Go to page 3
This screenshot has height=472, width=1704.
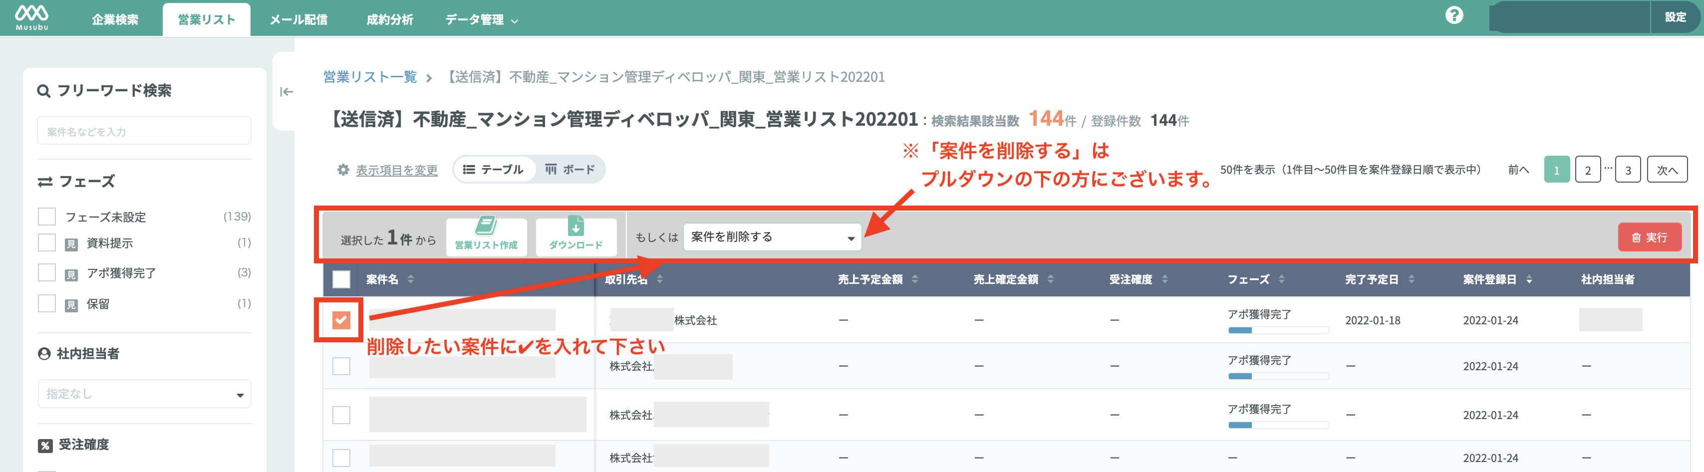click(1628, 170)
